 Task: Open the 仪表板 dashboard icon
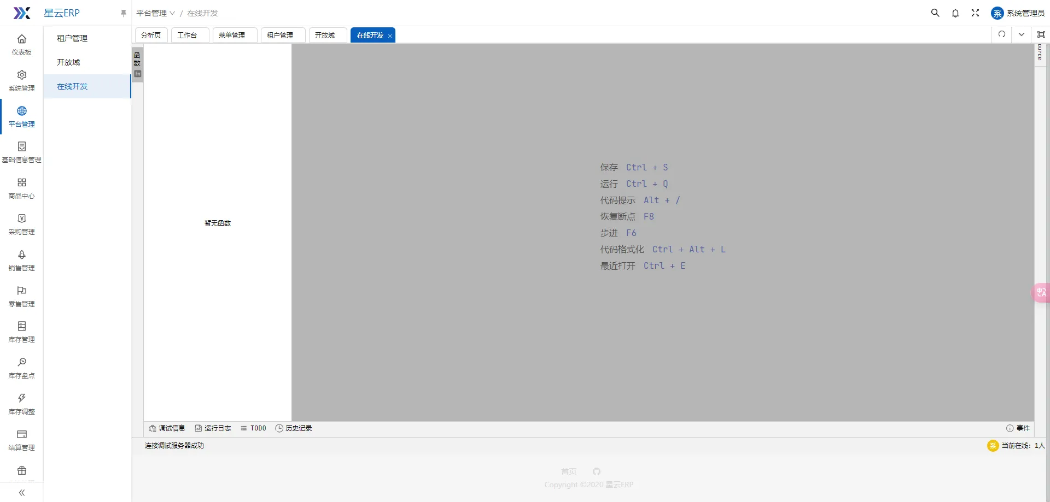[22, 39]
